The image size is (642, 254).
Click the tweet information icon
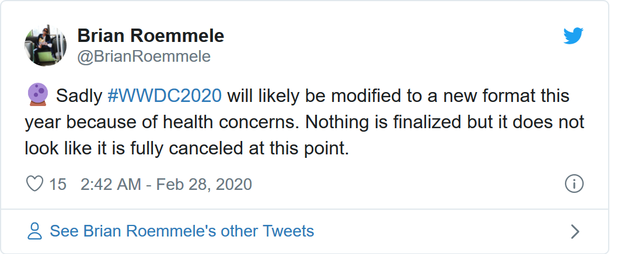(574, 184)
